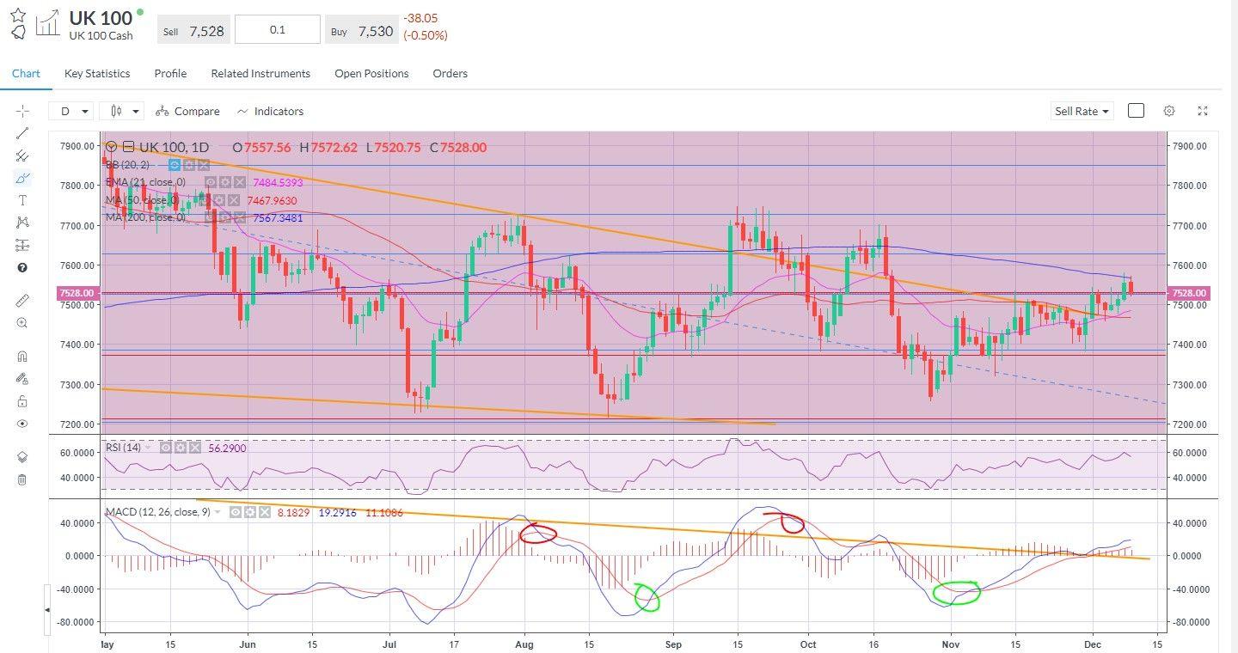Toggle lock all drawing tools
The height and width of the screenshot is (653, 1238).
22,401
